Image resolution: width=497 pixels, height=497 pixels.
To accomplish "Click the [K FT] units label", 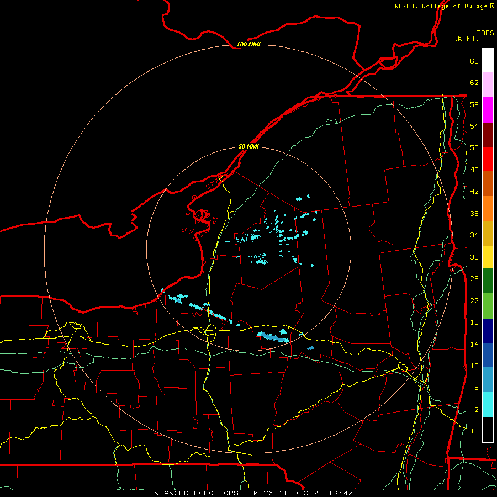I will 467,38.
